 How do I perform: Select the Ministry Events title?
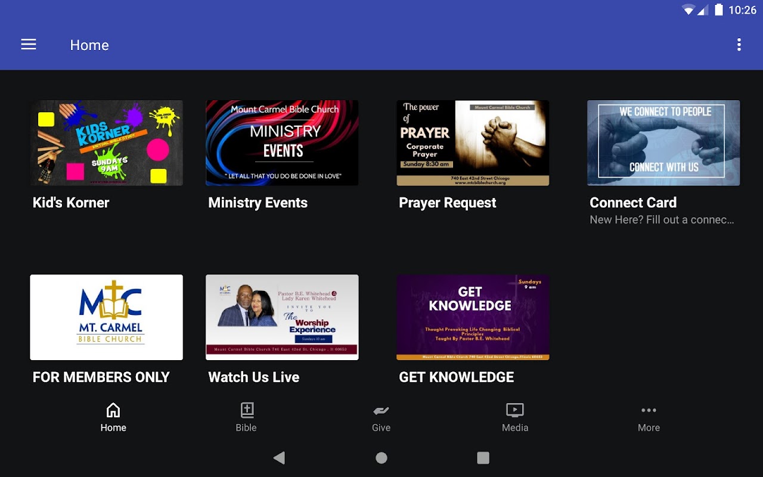258,203
